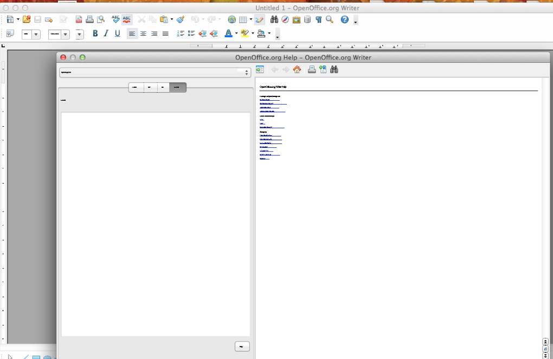
Task: Open Find on this Page binoculars in Help
Action: 334,69
